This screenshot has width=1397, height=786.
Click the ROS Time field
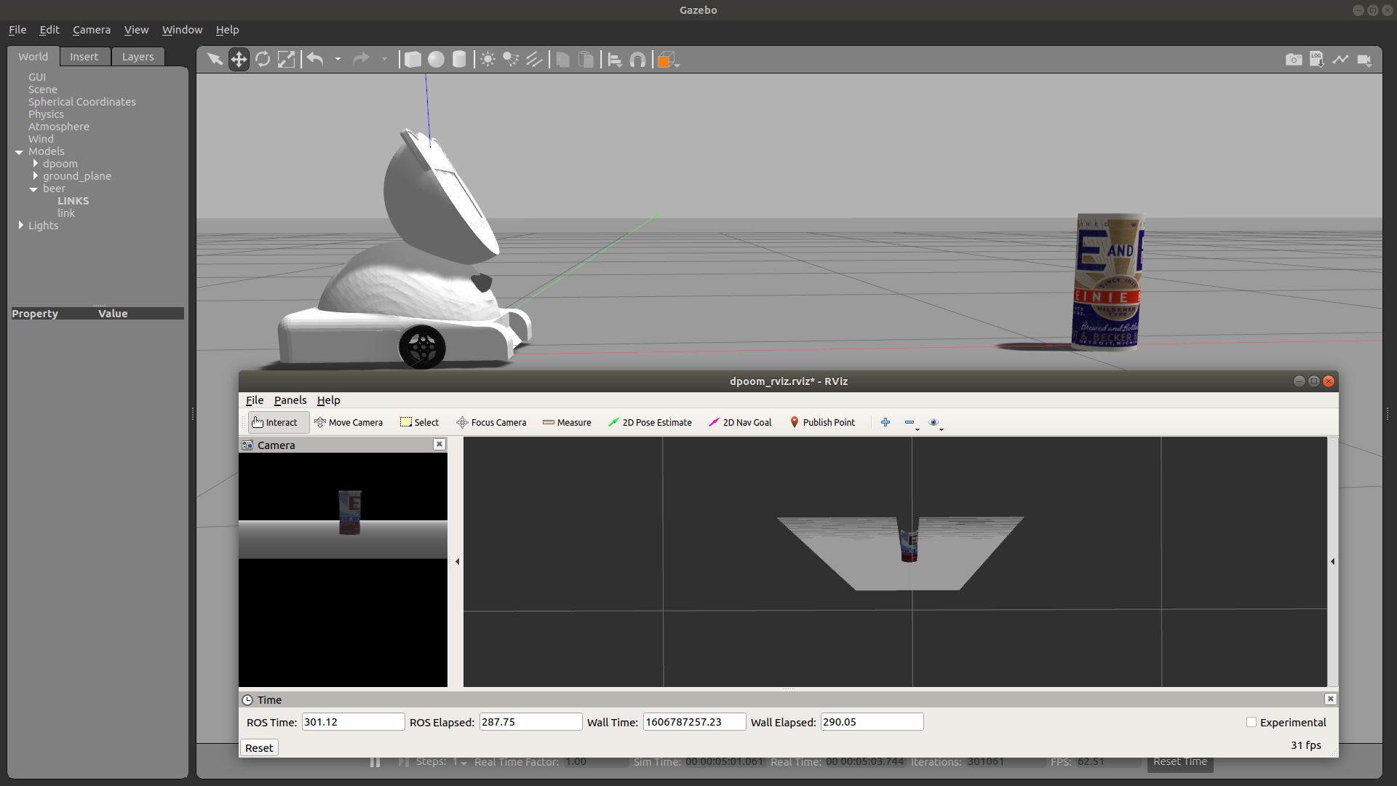point(353,722)
